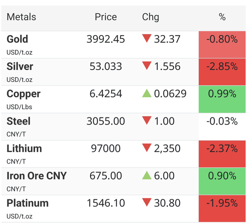
Task: Click the red down arrow beside Gold change
Action: click(147, 38)
